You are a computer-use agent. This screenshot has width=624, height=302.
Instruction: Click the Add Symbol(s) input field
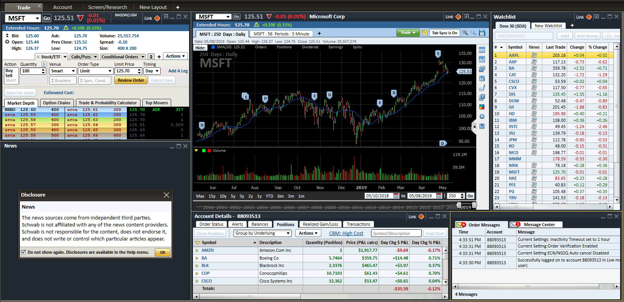[524, 36]
